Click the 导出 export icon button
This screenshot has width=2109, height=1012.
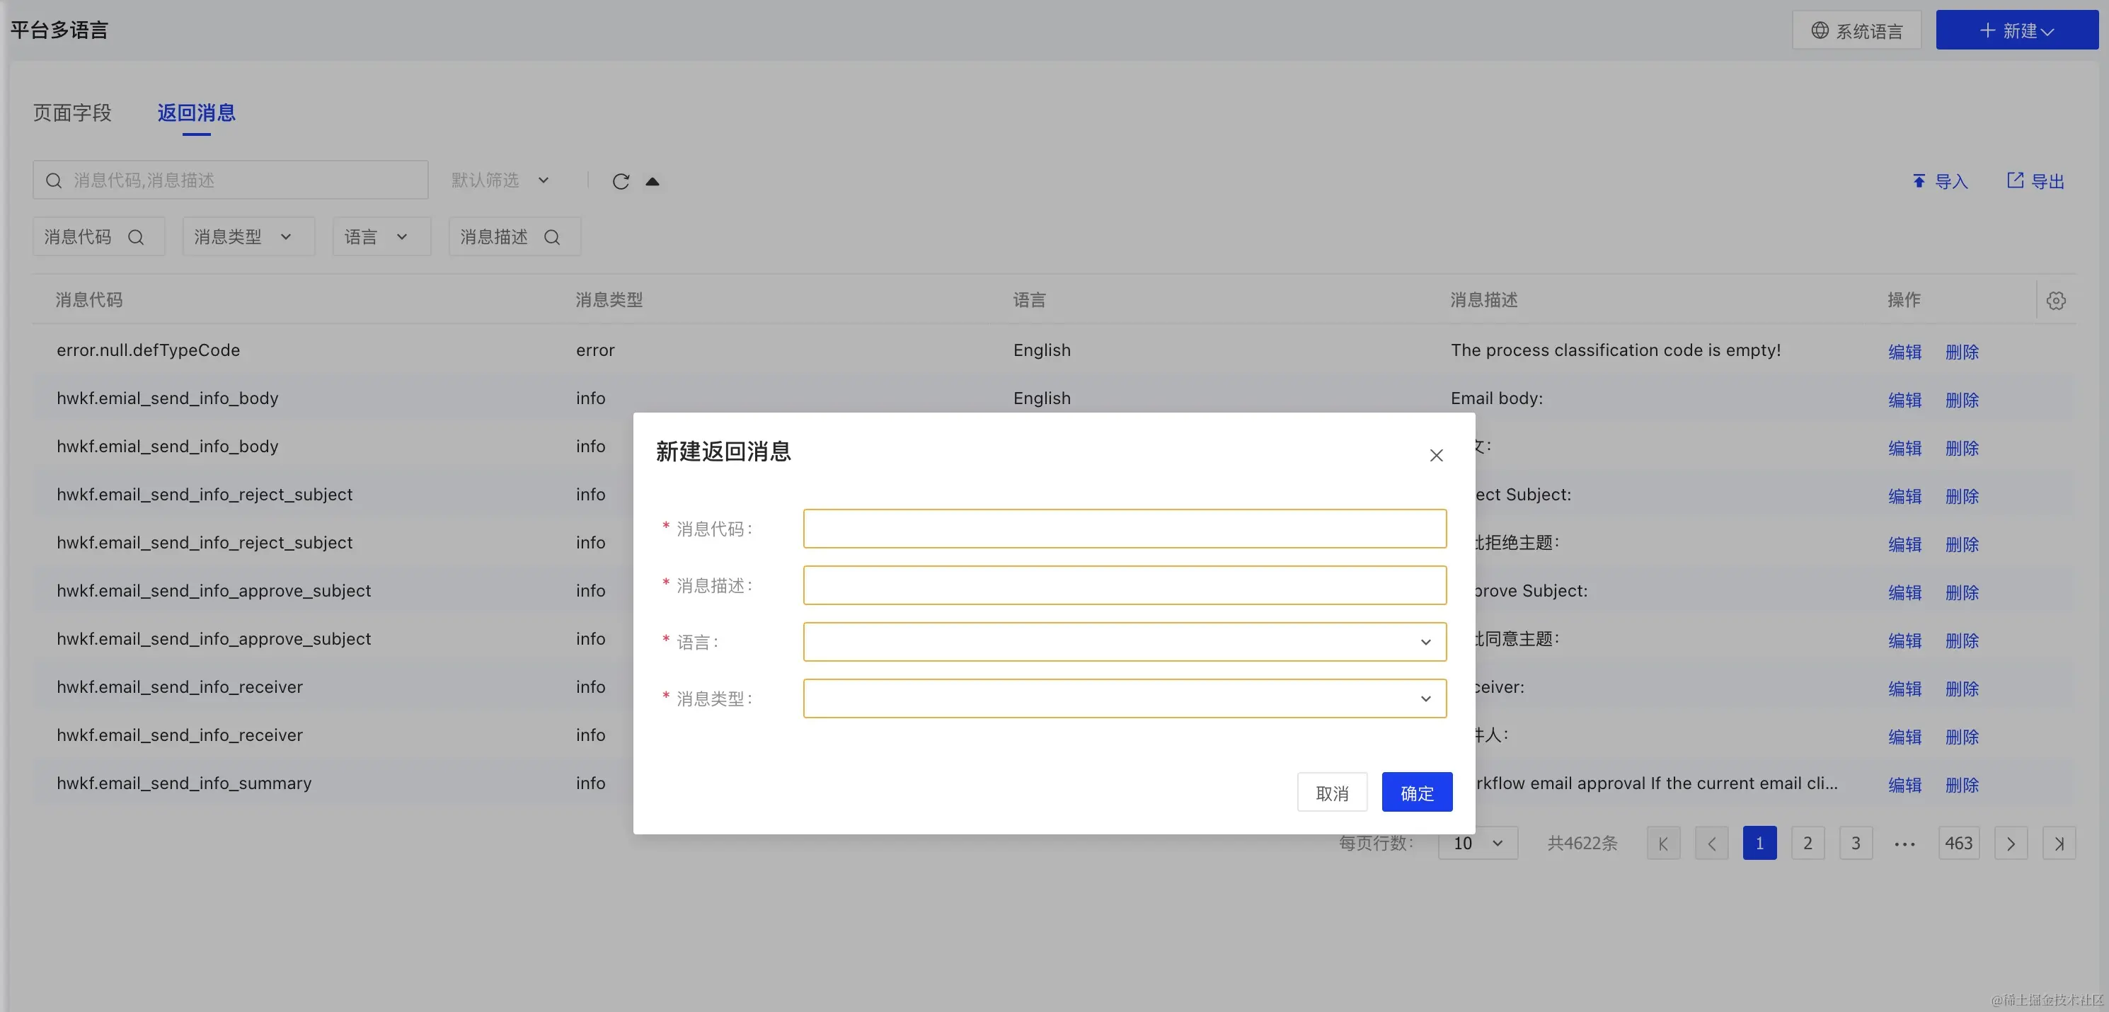coord(2035,181)
